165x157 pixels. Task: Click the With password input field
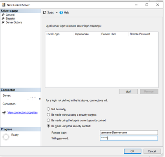tap(129, 138)
